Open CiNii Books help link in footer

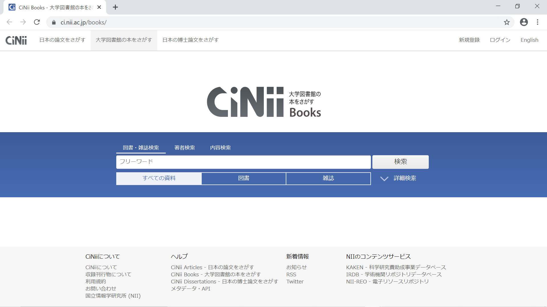216,274
